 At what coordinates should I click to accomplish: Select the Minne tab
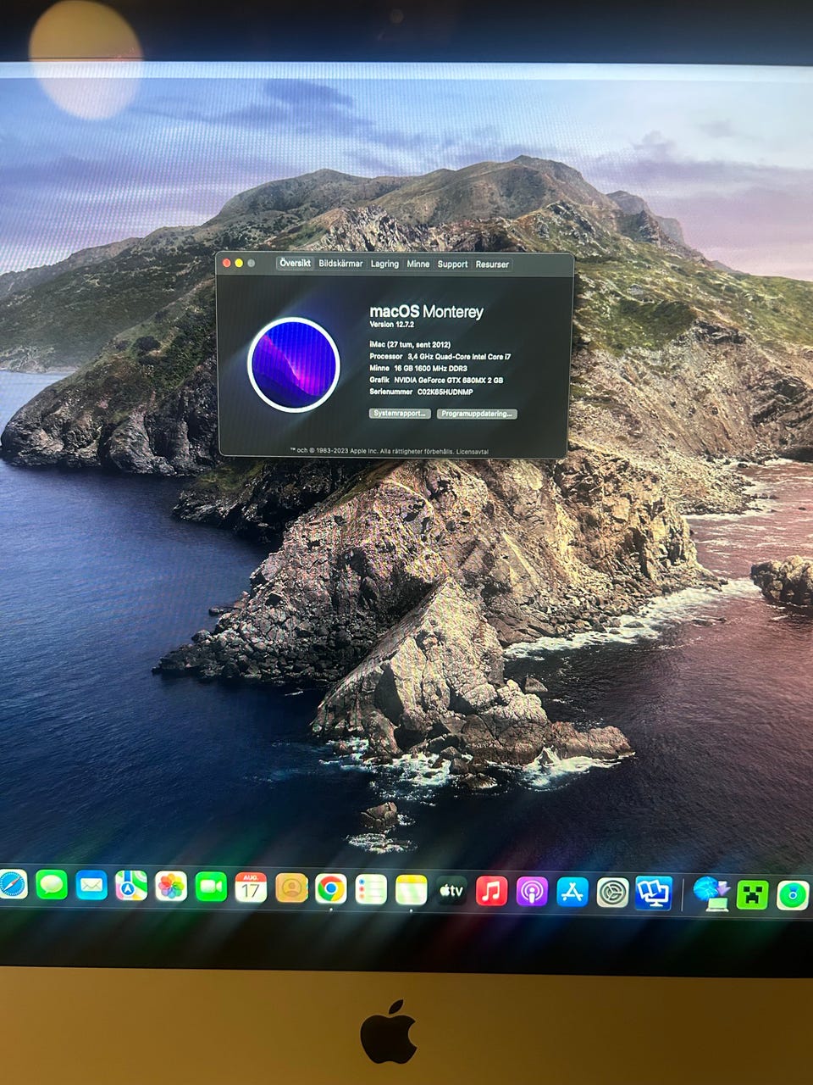coord(418,264)
